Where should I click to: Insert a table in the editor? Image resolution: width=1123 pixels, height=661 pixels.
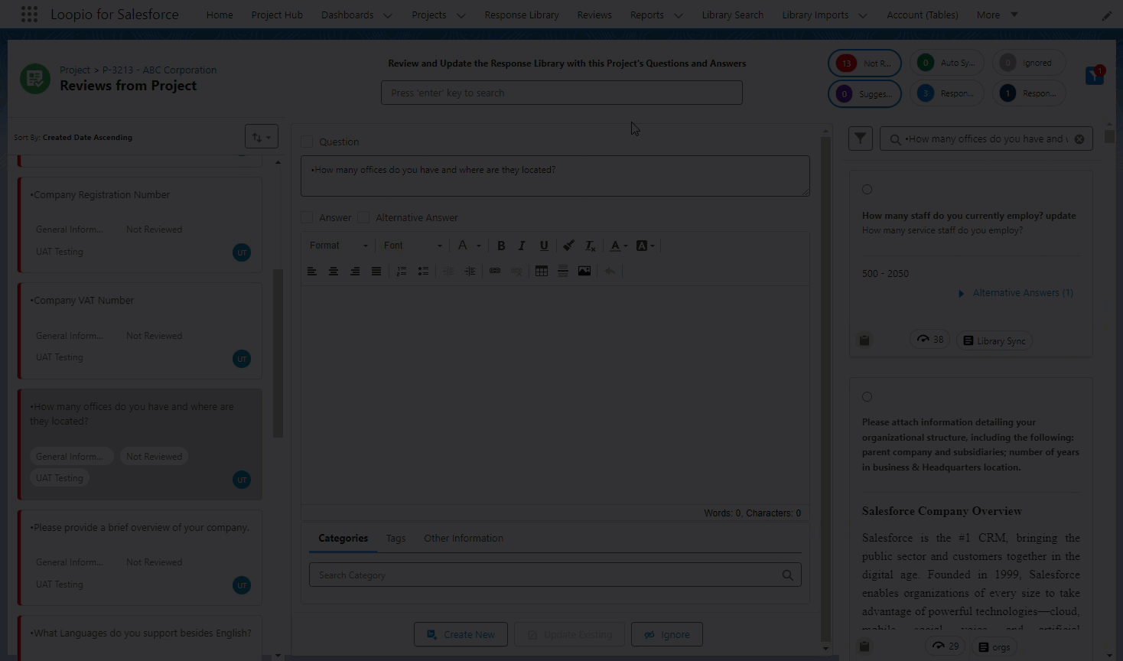point(542,271)
